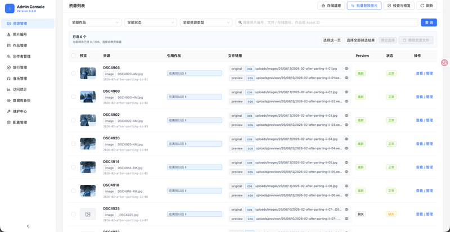Click the 选择这一页 button

coord(332,40)
